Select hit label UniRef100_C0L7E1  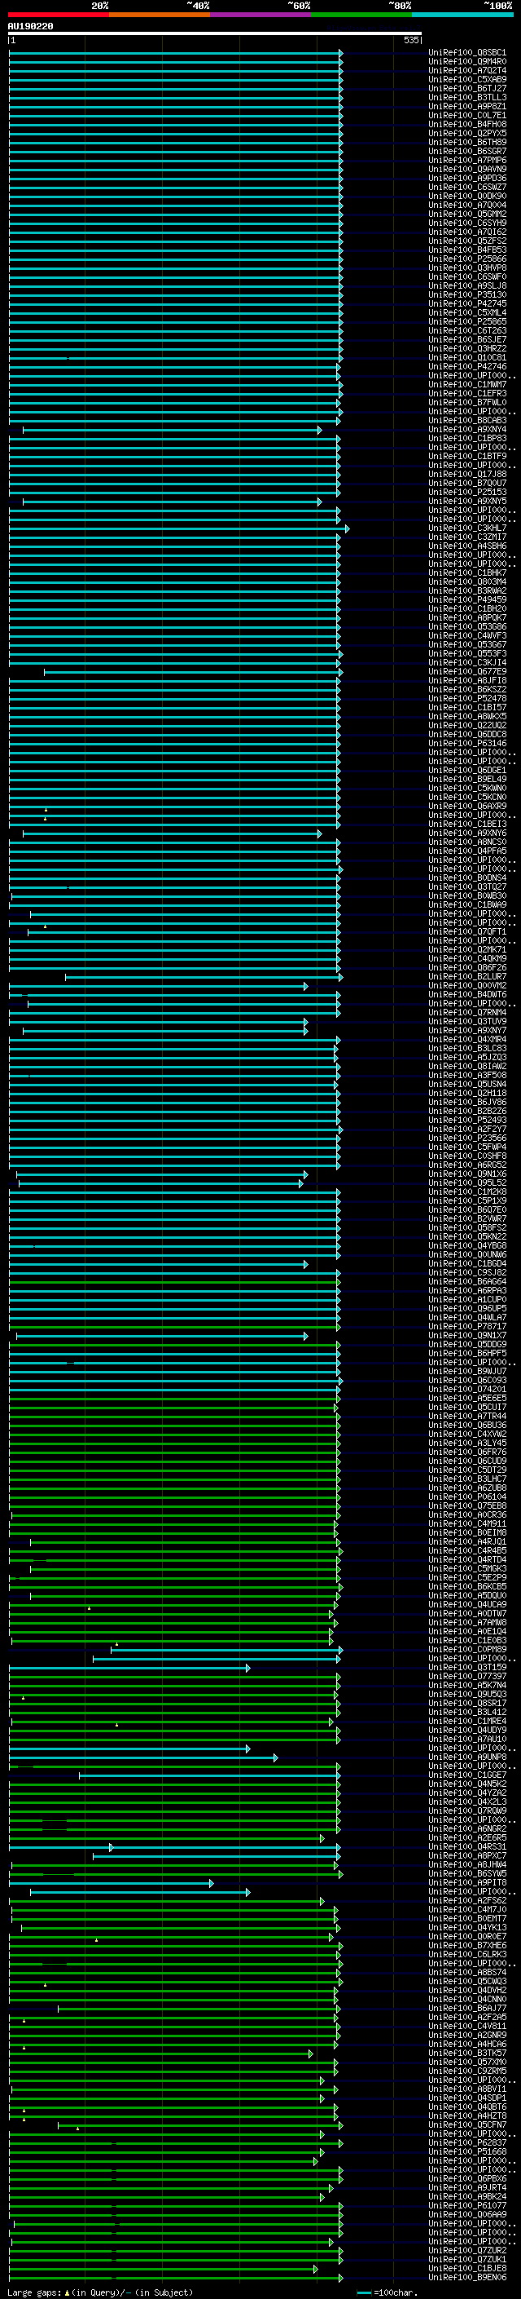pos(467,115)
